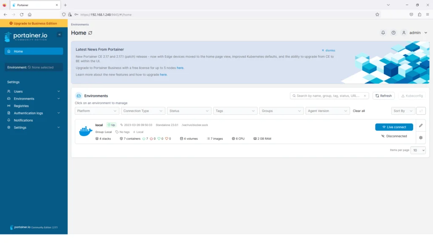433x244 pixels.
Task: Click the notifications bell icon in header
Action: 383,33
